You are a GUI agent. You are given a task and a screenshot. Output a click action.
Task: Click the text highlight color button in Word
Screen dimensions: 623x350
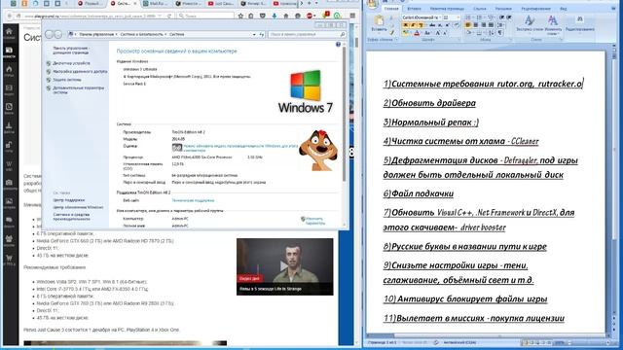point(406,33)
